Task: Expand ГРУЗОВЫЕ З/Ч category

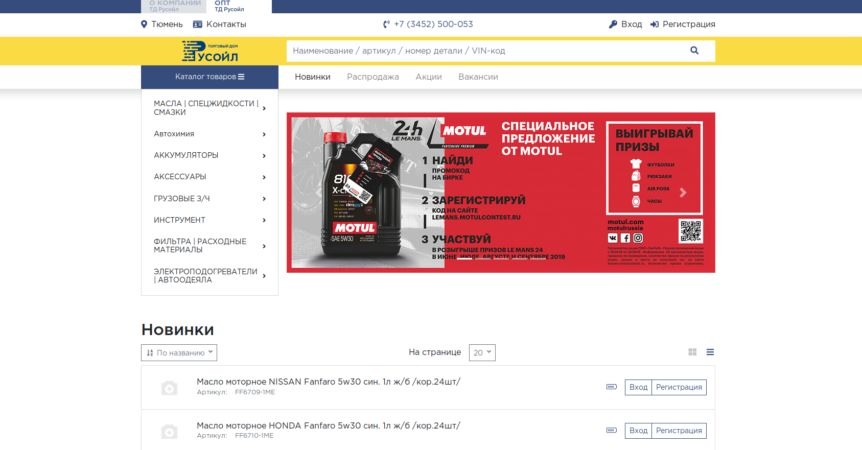Action: pyautogui.click(x=209, y=199)
